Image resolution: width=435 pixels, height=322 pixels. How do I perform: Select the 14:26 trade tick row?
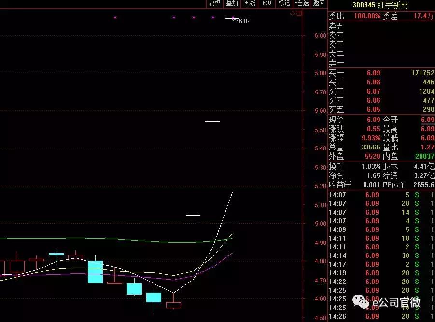click(x=381, y=316)
